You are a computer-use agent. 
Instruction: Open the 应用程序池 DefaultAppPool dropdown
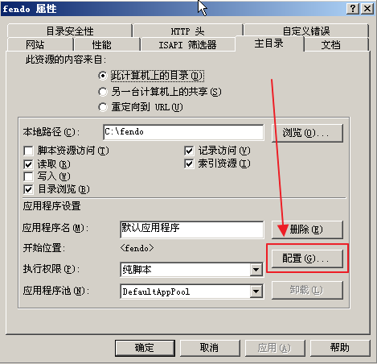256,292
